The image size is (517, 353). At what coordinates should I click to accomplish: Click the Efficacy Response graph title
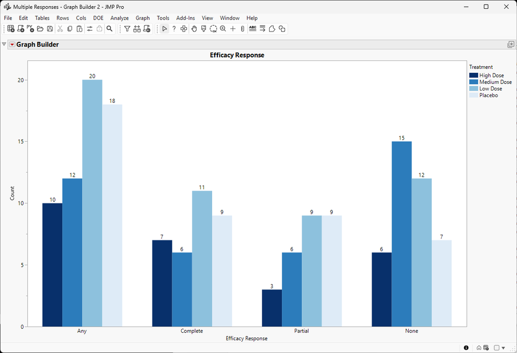[x=237, y=55]
